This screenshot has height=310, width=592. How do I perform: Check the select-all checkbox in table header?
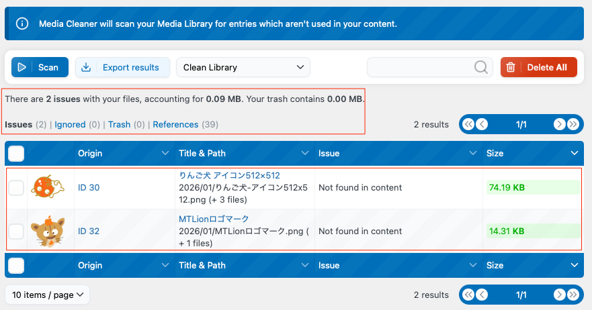[x=16, y=154]
